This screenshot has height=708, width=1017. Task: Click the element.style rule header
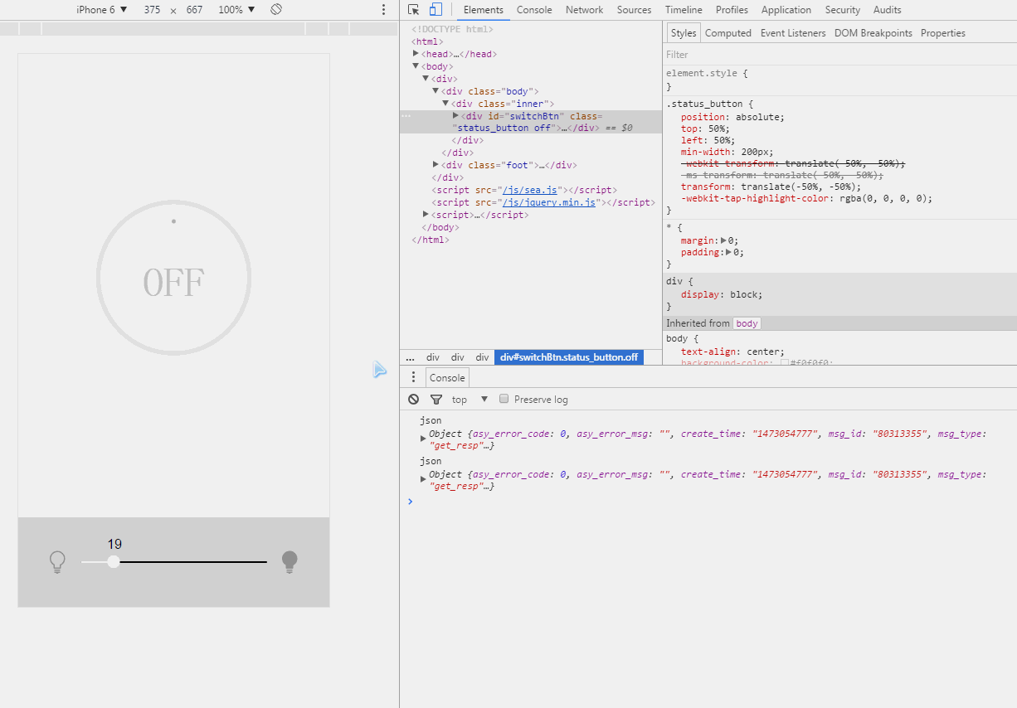pyautogui.click(x=707, y=73)
